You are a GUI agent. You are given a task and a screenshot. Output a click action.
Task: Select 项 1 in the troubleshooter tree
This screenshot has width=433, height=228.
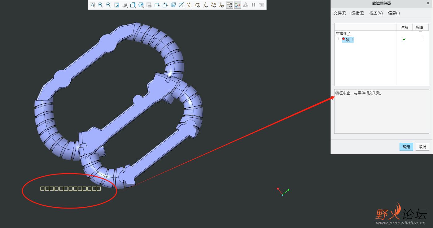348,40
